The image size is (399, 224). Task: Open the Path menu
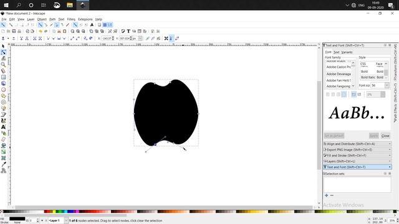pos(52,19)
